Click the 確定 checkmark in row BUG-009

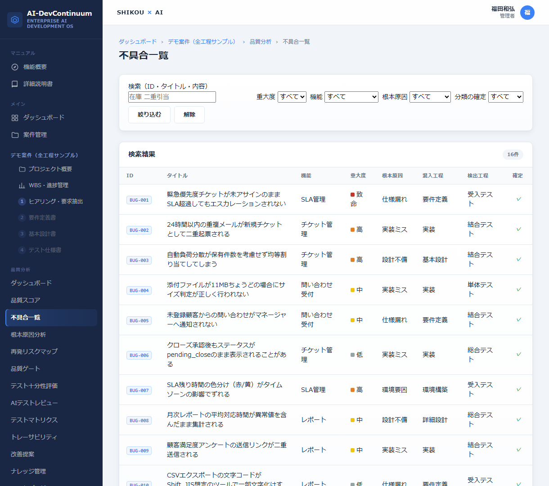518,450
